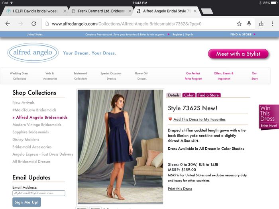The image size is (279, 209).
Task: Open Chrome's three-dot menu
Action: click(x=273, y=23)
